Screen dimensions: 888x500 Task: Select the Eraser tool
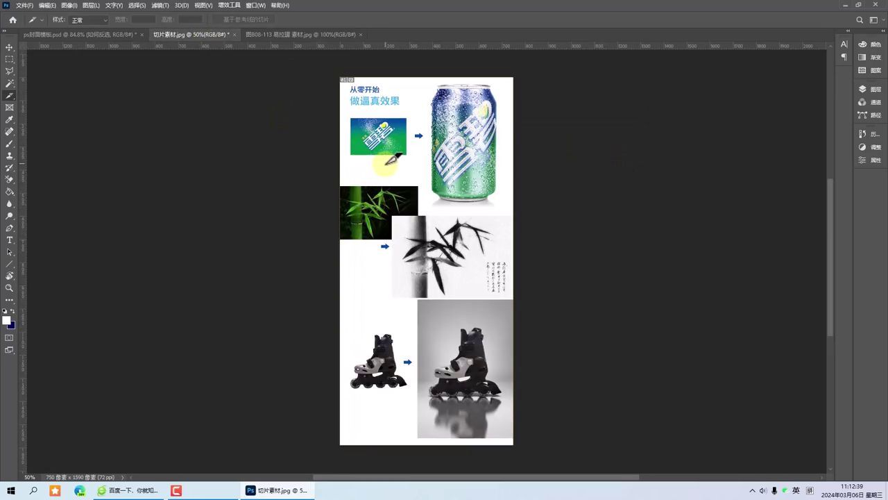(x=10, y=180)
